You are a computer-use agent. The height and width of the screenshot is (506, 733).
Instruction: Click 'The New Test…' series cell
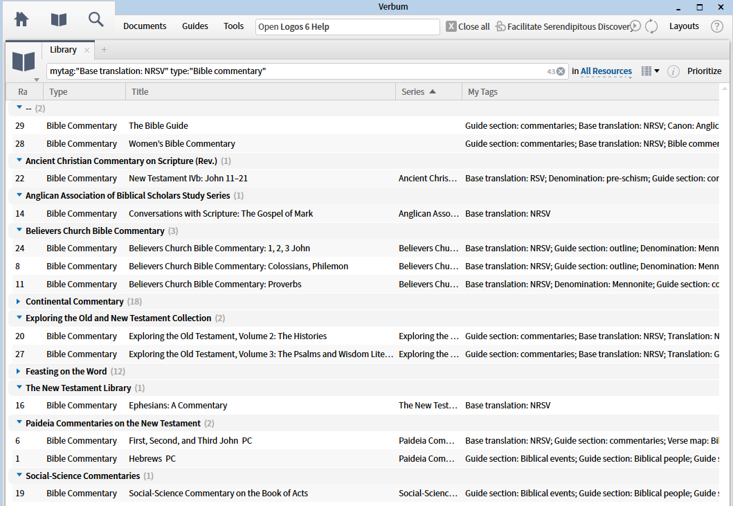pos(428,406)
